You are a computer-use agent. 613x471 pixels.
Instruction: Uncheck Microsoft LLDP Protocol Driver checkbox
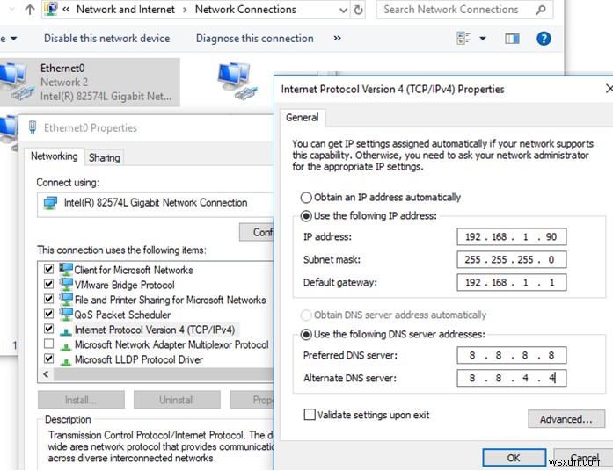pyautogui.click(x=49, y=359)
